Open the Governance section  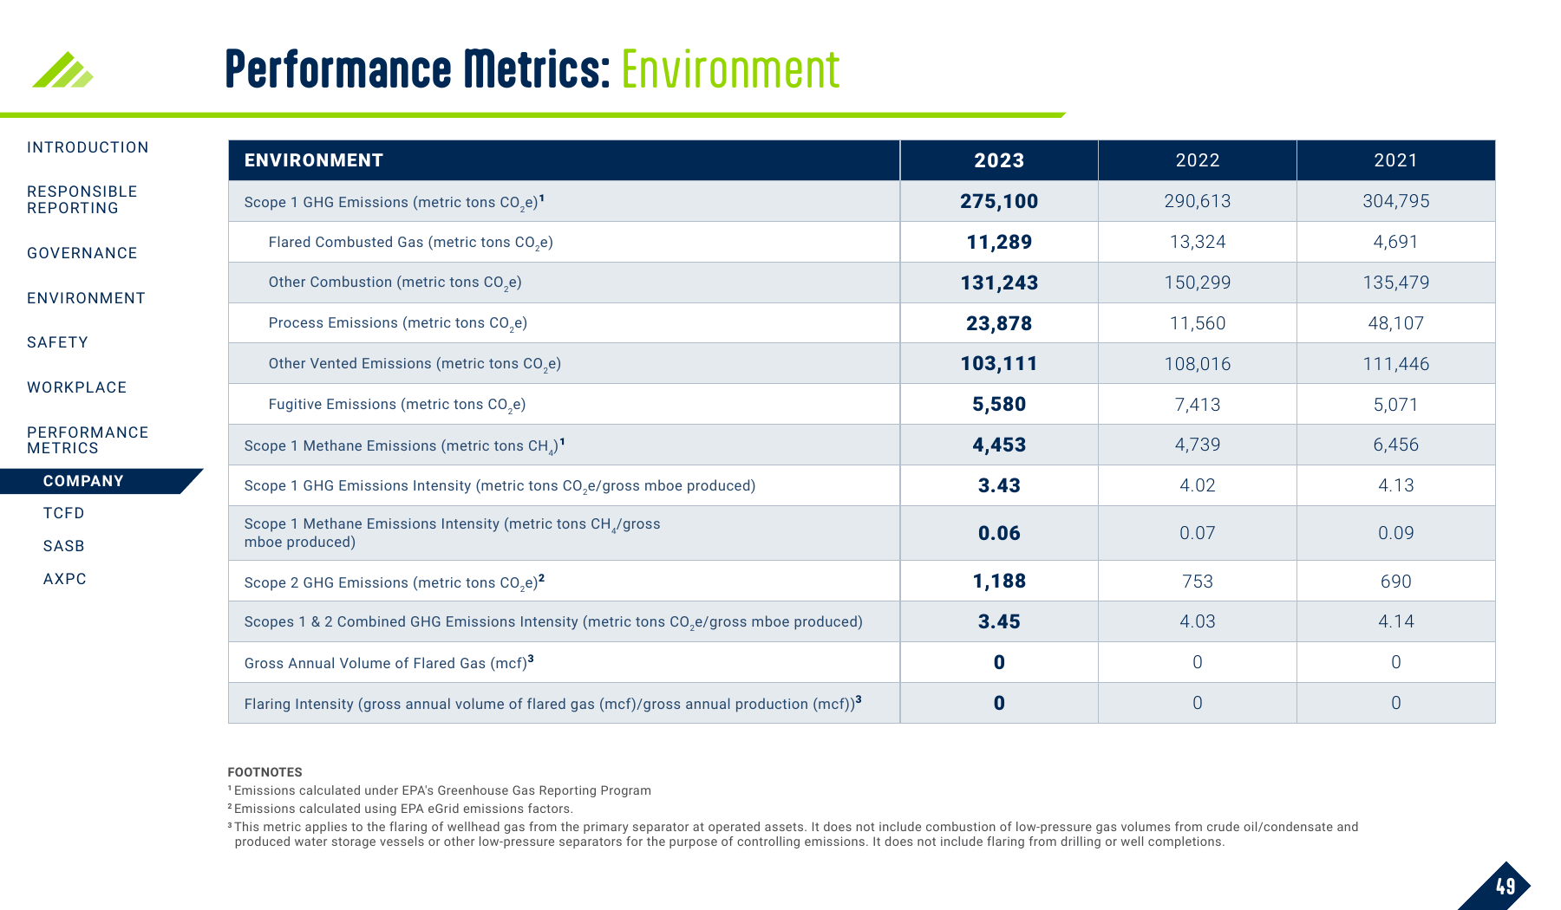[82, 253]
